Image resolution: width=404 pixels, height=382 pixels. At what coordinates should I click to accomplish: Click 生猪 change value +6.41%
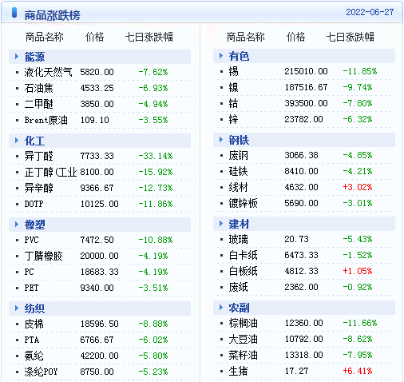358,371
